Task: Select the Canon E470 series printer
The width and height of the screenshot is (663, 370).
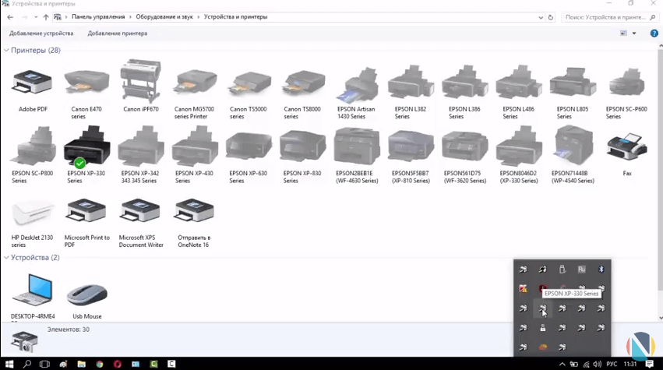Action: 86,94
